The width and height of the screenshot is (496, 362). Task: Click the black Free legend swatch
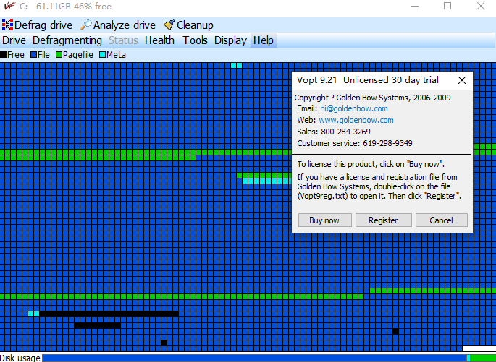[x=4, y=54]
